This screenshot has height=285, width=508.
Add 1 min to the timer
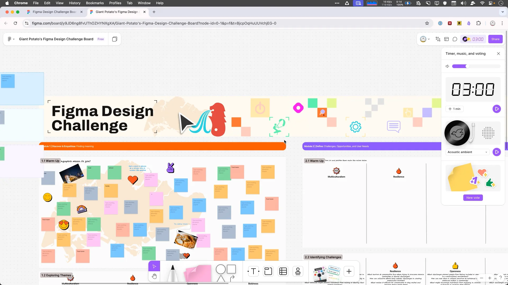tap(455, 109)
